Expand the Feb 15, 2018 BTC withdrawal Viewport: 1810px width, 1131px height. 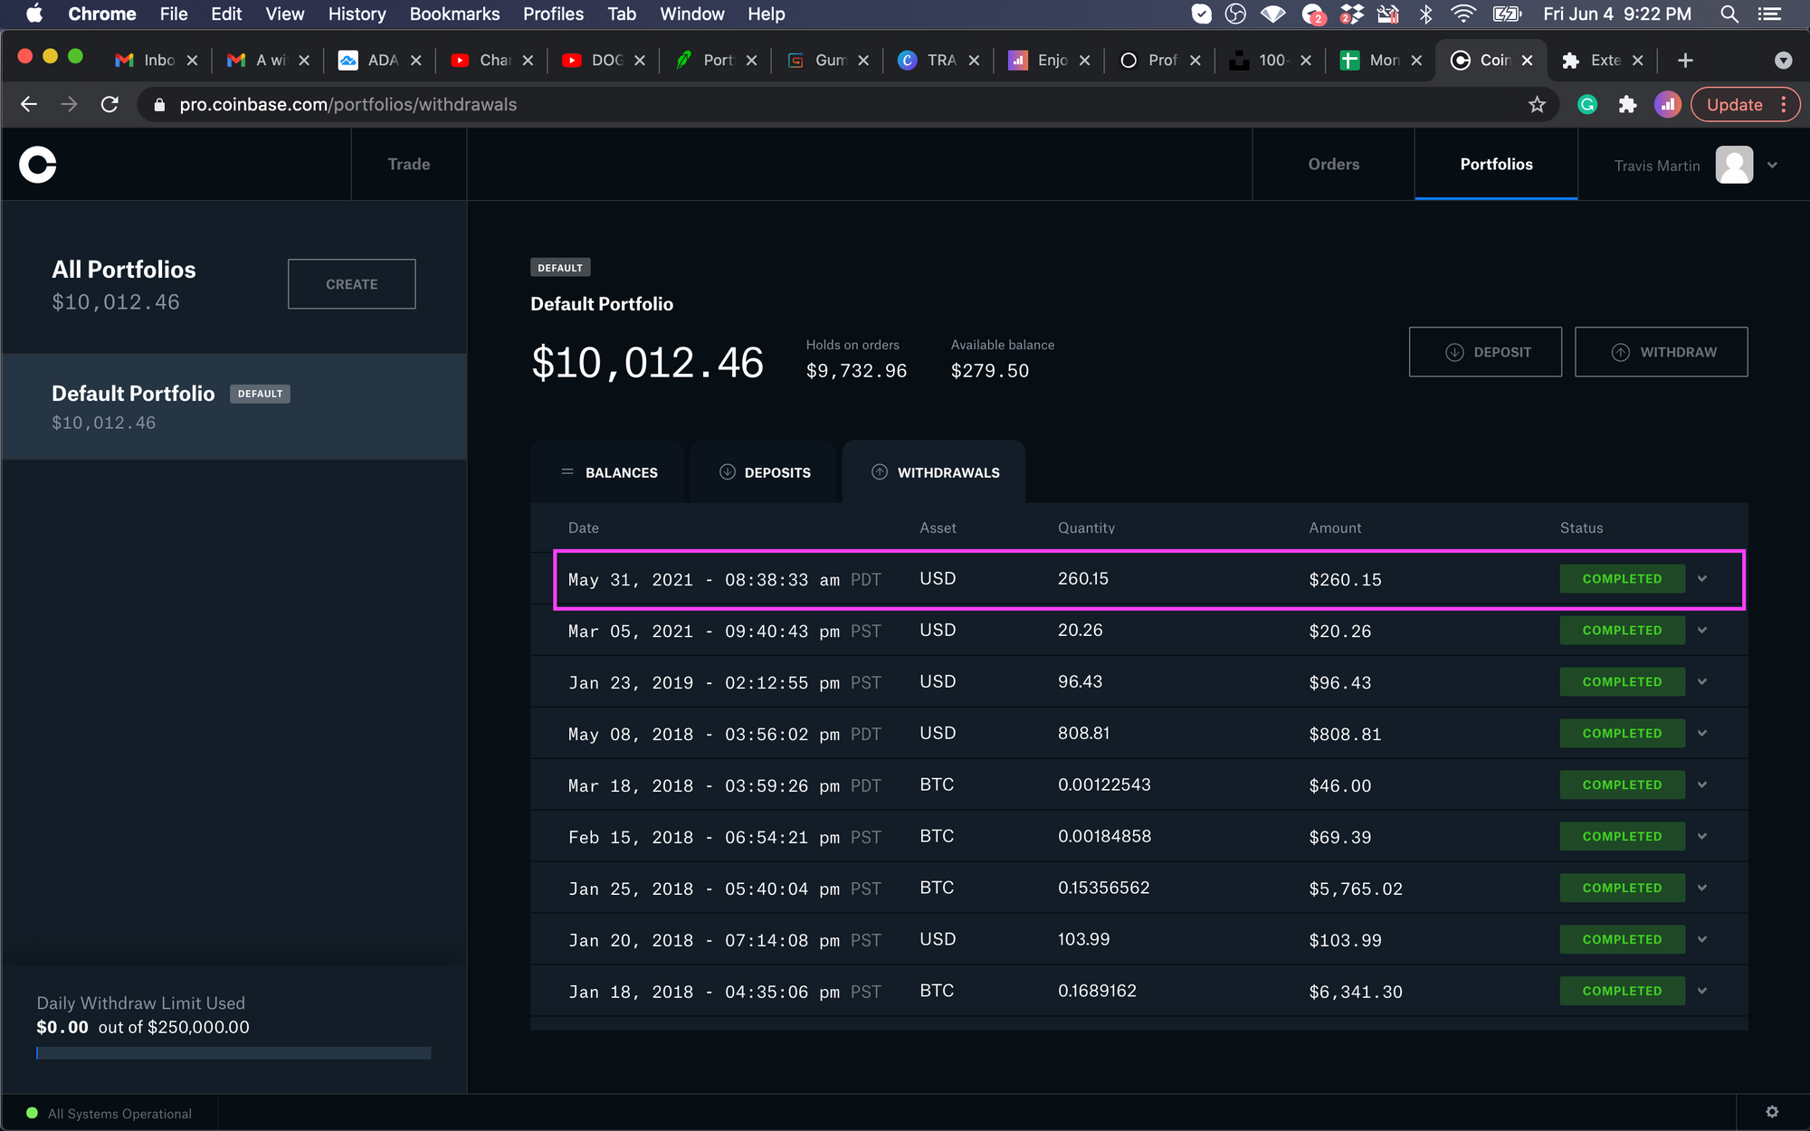(x=1702, y=837)
